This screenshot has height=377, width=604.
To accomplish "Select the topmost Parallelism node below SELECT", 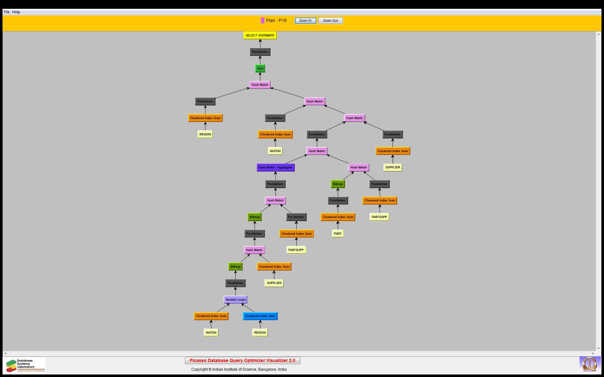I will pos(260,52).
